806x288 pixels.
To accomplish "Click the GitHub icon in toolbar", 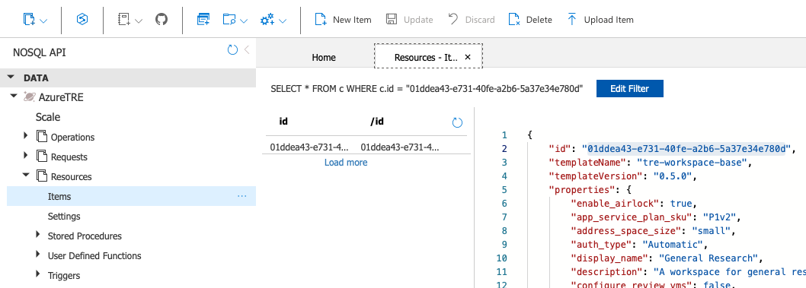I will coord(162,20).
